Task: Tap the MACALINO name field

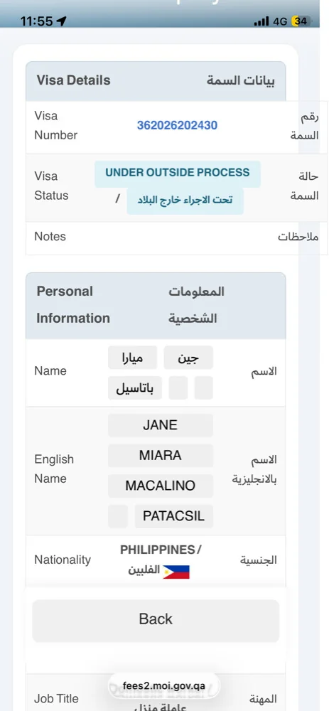Action: coord(161,486)
